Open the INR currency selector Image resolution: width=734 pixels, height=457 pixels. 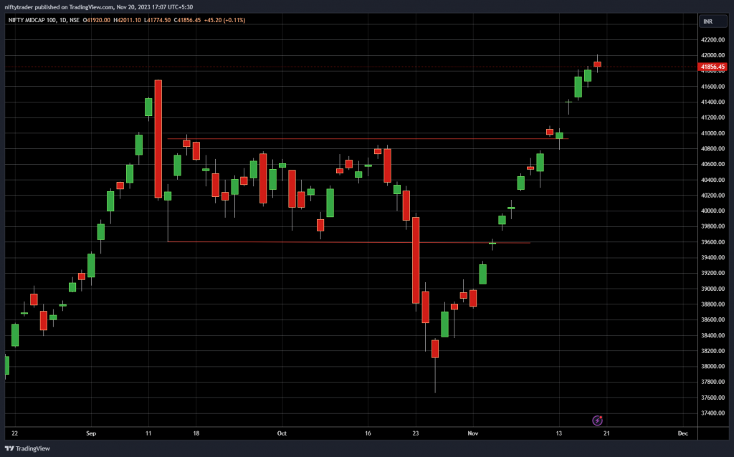tap(713, 21)
